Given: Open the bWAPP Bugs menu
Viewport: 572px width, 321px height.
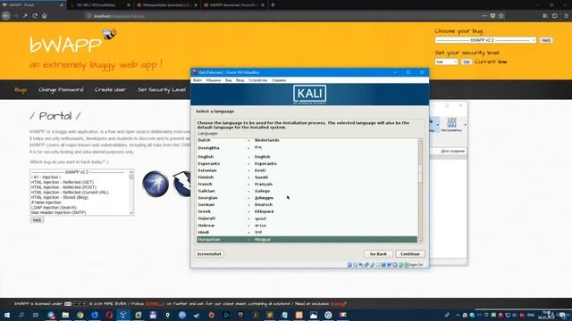Looking at the screenshot, I should [21, 90].
